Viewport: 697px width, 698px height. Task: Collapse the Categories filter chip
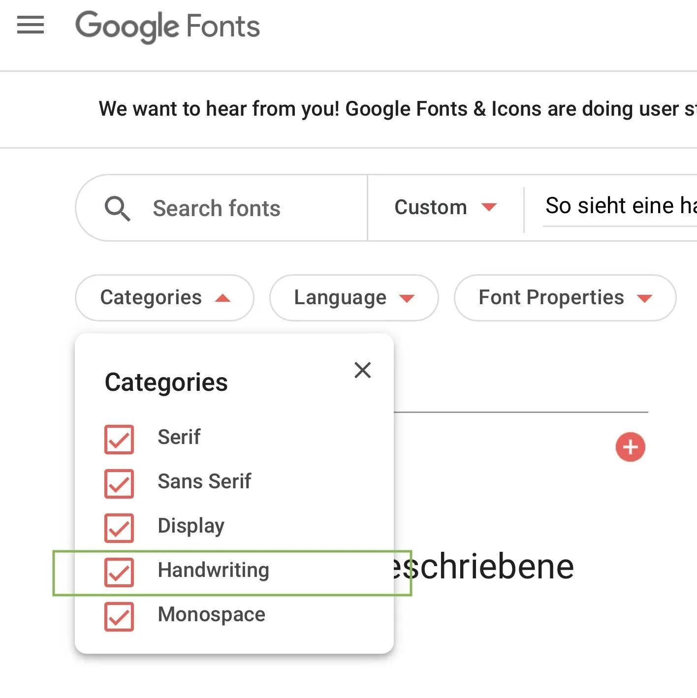[x=164, y=298]
